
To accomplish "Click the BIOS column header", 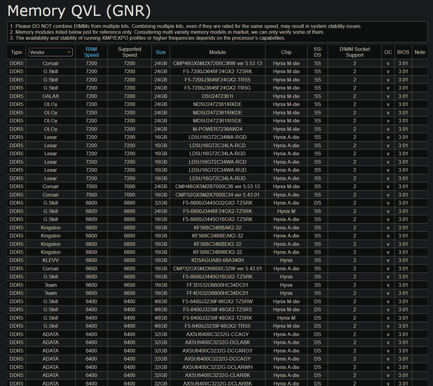I will pyautogui.click(x=403, y=52).
